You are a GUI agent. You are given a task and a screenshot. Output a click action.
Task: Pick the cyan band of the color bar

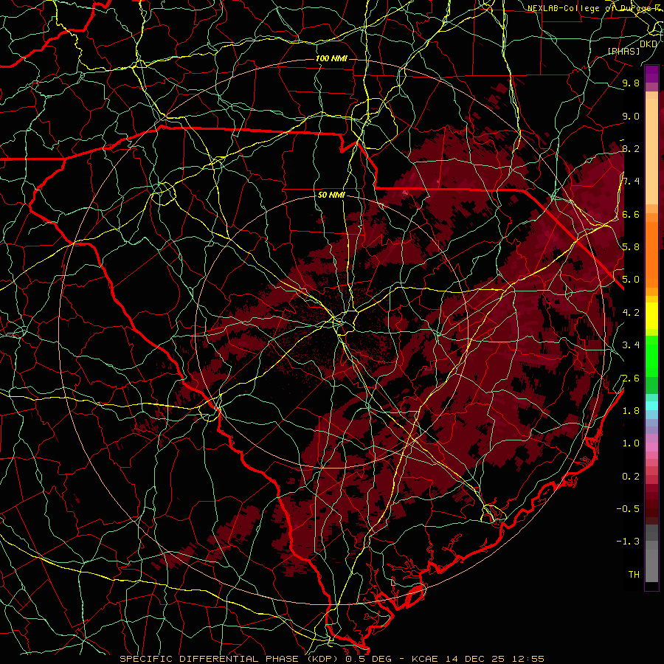click(651, 406)
